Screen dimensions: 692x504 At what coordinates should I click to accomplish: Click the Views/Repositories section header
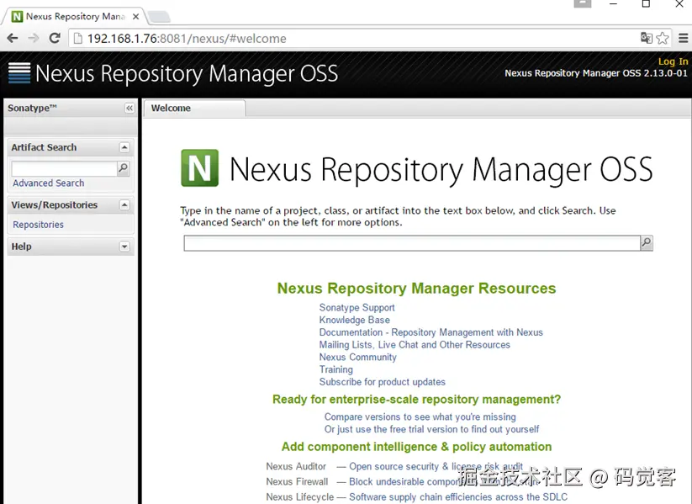[x=71, y=205]
